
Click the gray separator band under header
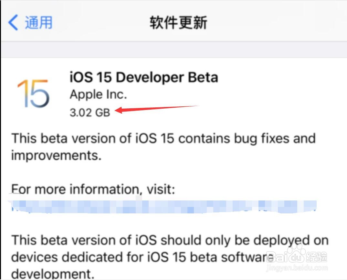click(173, 49)
